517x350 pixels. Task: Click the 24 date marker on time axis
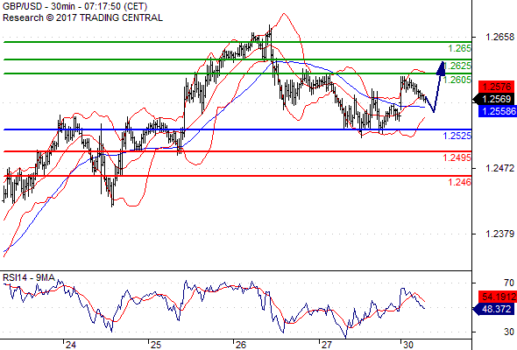[70, 345]
